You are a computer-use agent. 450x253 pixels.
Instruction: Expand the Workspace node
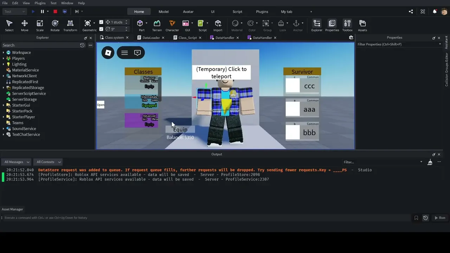4,52
